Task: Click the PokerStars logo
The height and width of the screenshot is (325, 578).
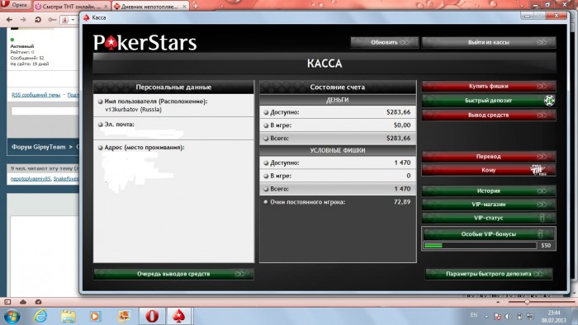Action: tap(144, 43)
